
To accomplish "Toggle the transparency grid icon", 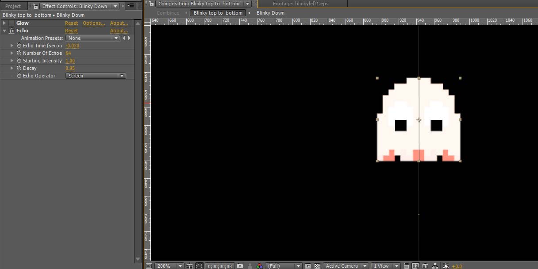I will (318, 266).
